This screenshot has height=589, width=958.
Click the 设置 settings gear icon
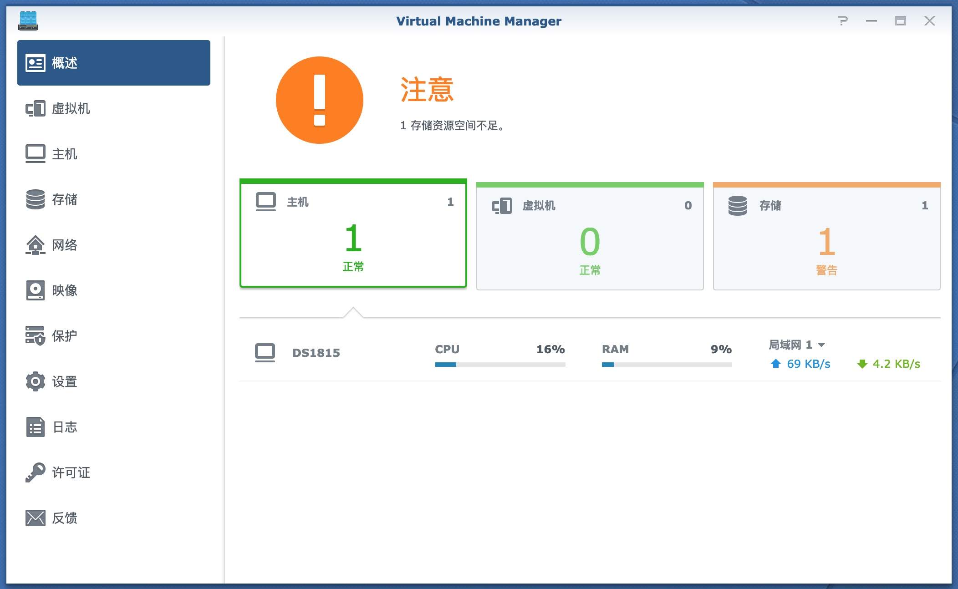coord(36,381)
